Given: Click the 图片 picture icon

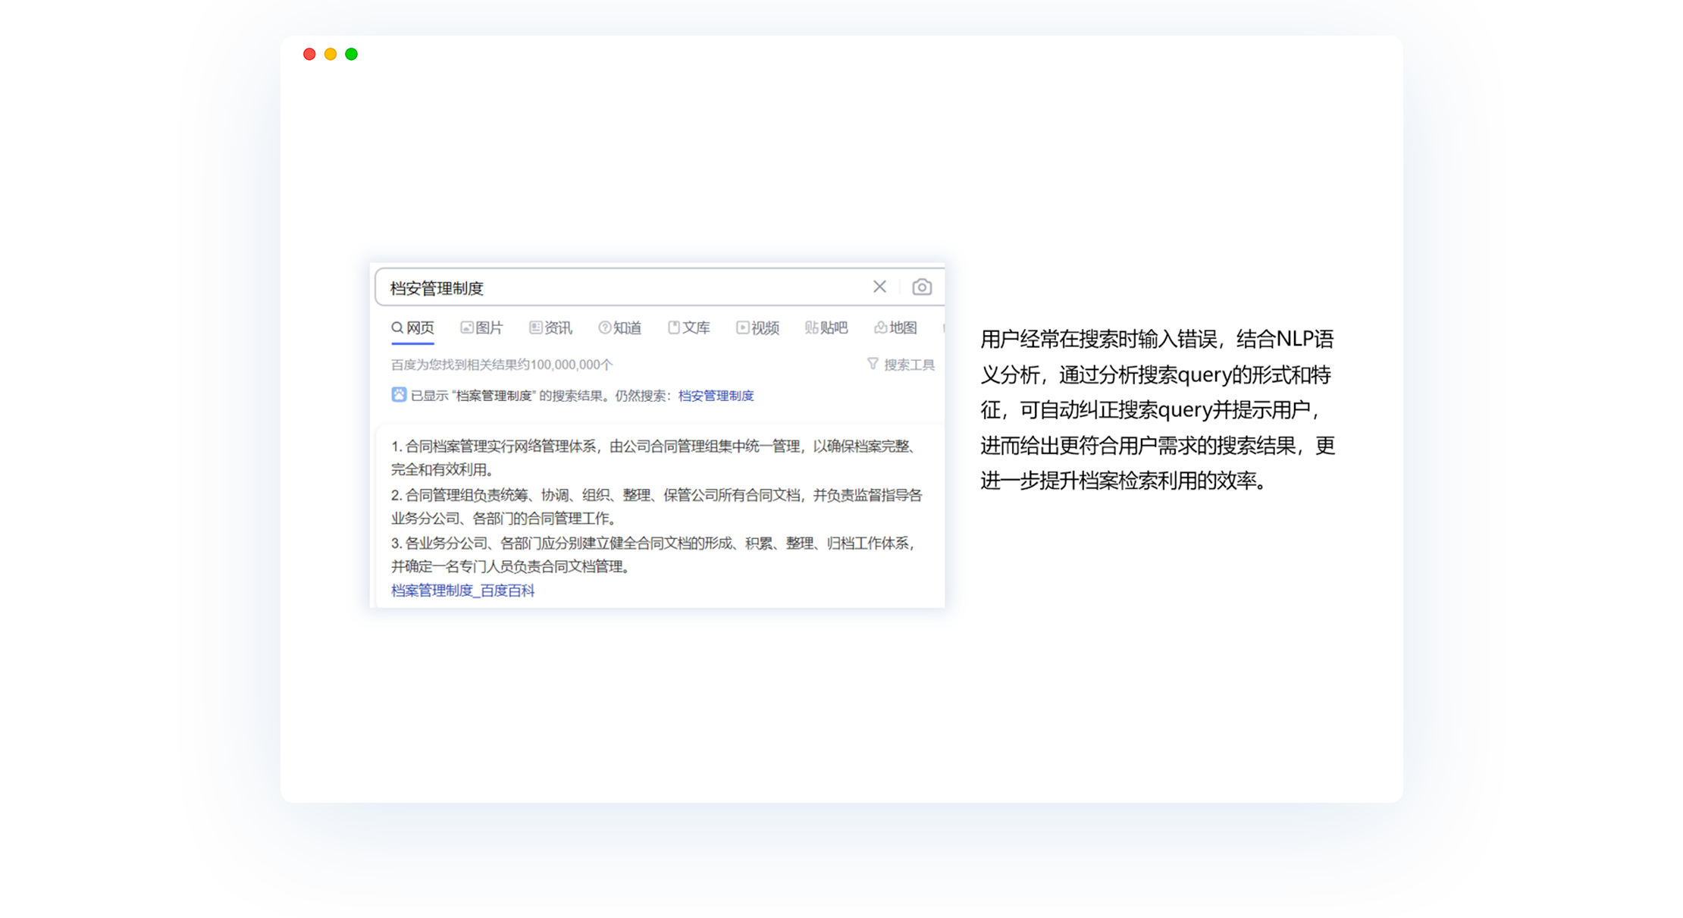Looking at the screenshot, I should (467, 327).
